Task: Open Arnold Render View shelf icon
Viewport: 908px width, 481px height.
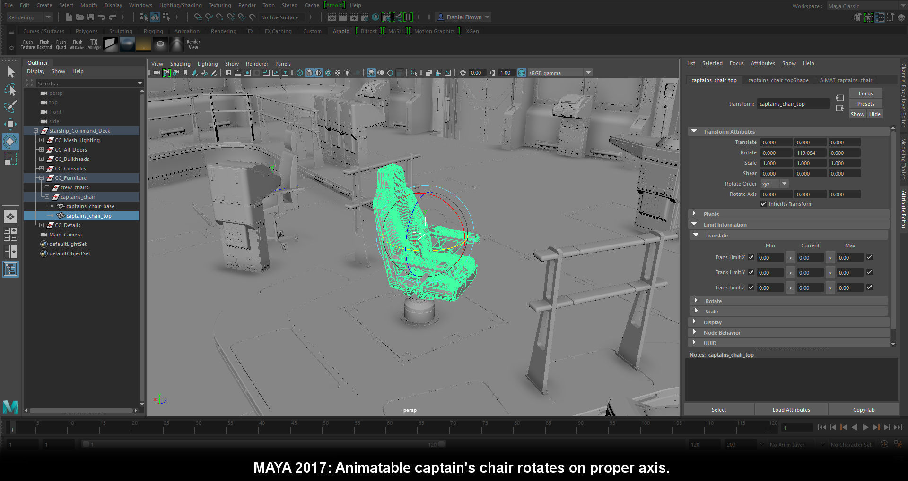Action: [193, 44]
